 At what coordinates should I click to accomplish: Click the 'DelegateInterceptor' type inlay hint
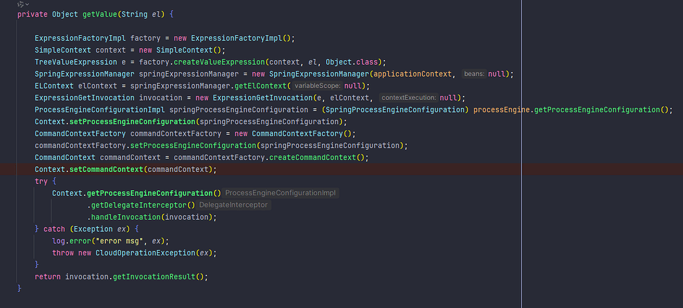(233, 205)
